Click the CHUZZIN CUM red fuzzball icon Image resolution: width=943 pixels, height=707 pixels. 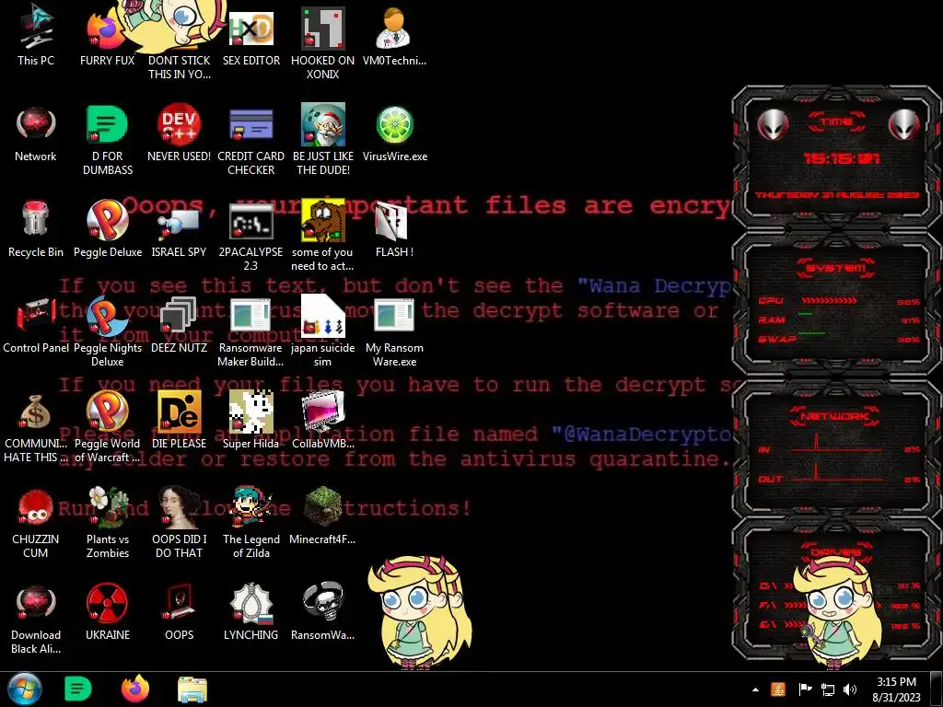[x=36, y=523]
